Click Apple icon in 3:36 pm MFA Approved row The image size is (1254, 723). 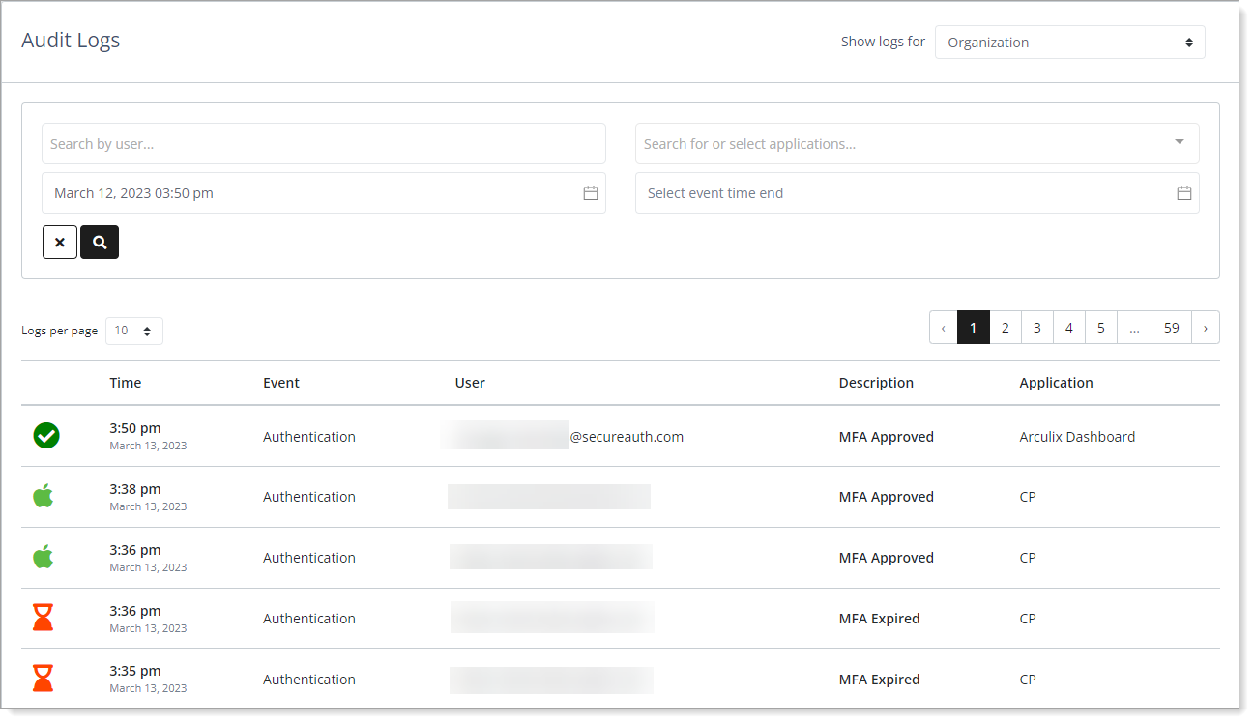(43, 557)
